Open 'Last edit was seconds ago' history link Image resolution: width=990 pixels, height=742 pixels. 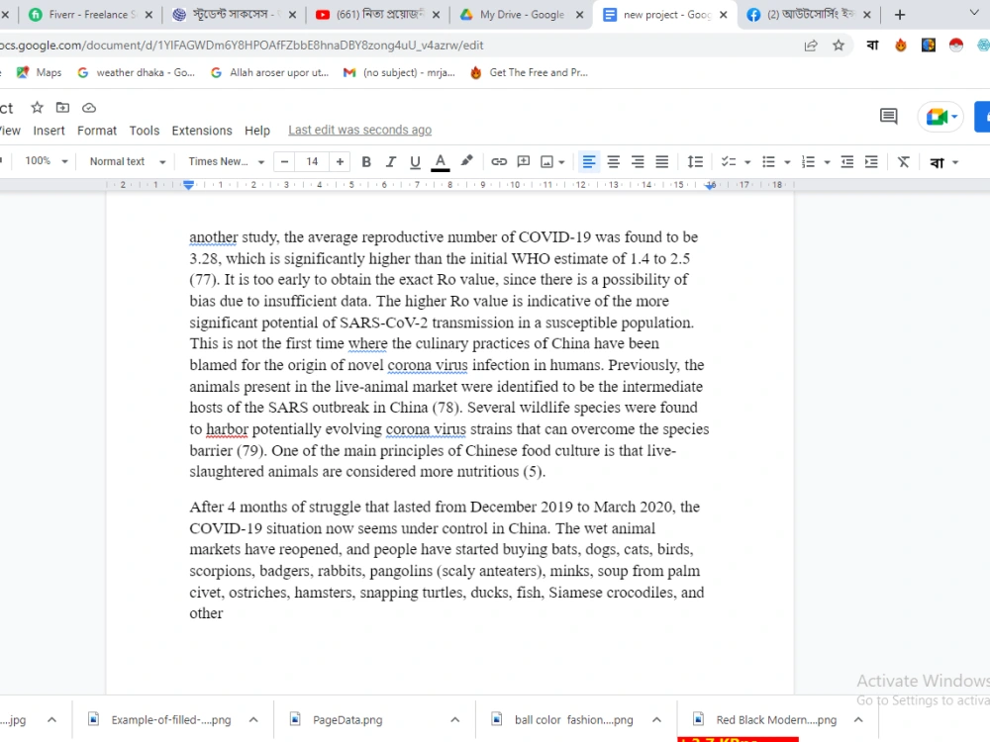pyautogui.click(x=360, y=130)
